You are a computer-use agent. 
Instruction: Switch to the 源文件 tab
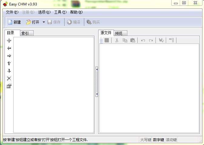(x=106, y=33)
